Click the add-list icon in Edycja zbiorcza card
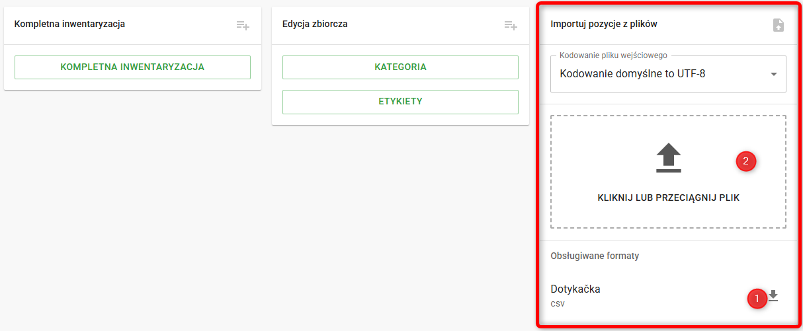Image resolution: width=803 pixels, height=331 pixels. click(511, 25)
